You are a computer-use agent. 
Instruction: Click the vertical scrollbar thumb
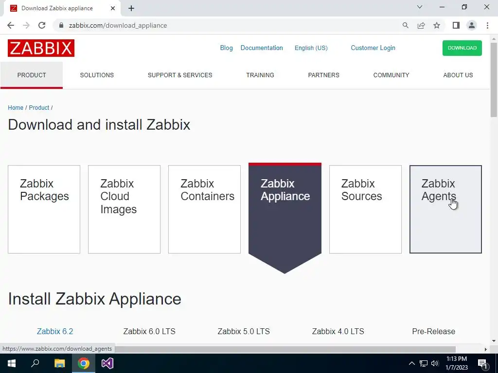click(x=494, y=79)
